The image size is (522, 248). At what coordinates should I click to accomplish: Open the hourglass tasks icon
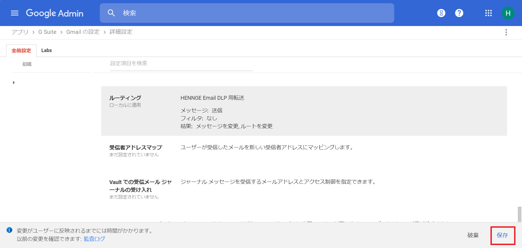[x=441, y=13]
